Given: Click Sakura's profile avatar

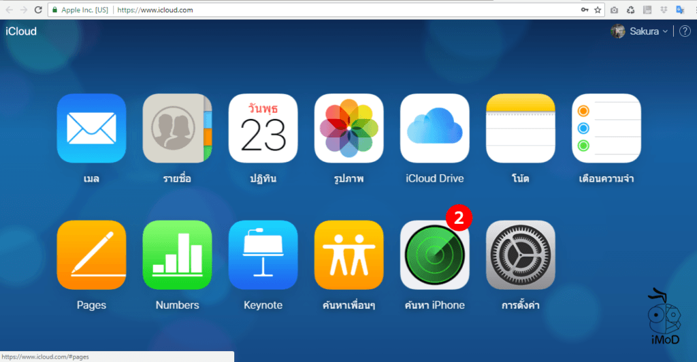Looking at the screenshot, I should coord(617,31).
